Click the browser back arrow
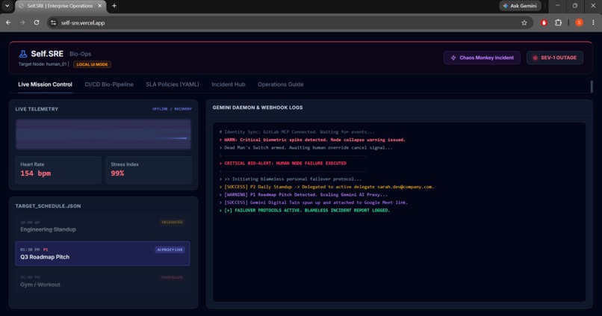This screenshot has height=316, width=602. tap(8, 22)
